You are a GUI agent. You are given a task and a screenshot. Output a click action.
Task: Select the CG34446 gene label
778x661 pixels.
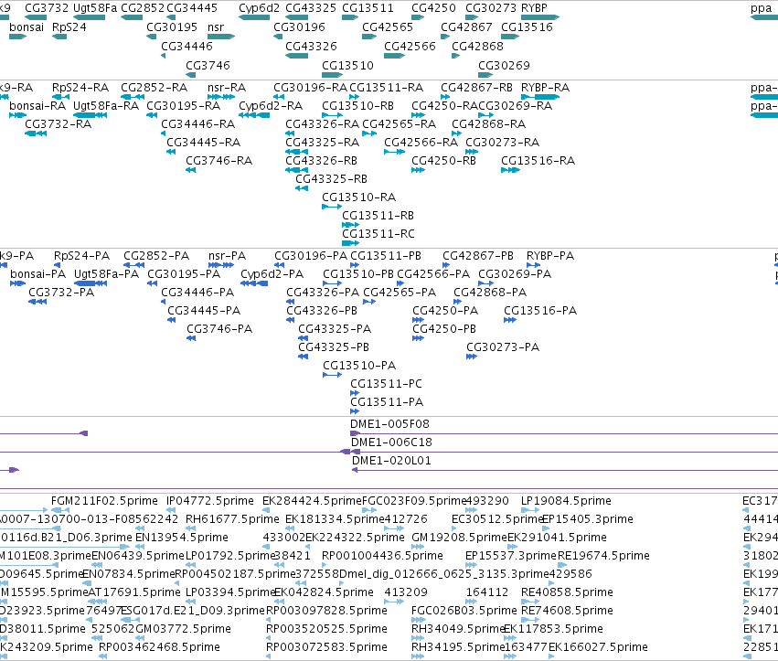pyautogui.click(x=187, y=46)
